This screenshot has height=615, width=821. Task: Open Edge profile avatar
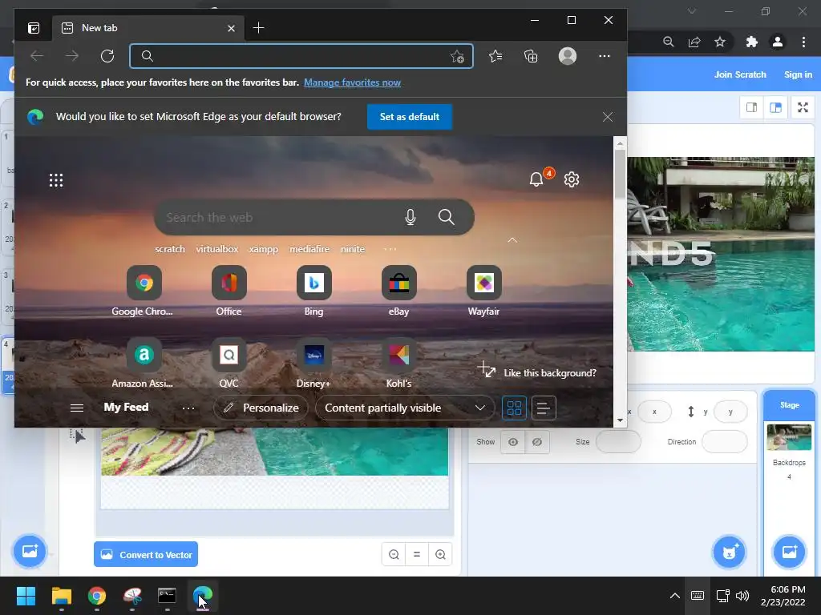[568, 56]
